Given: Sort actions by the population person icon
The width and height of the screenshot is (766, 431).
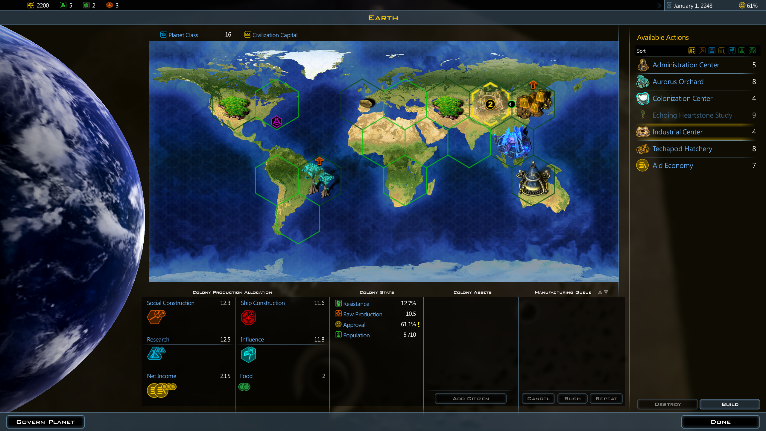Looking at the screenshot, I should [x=742, y=51].
